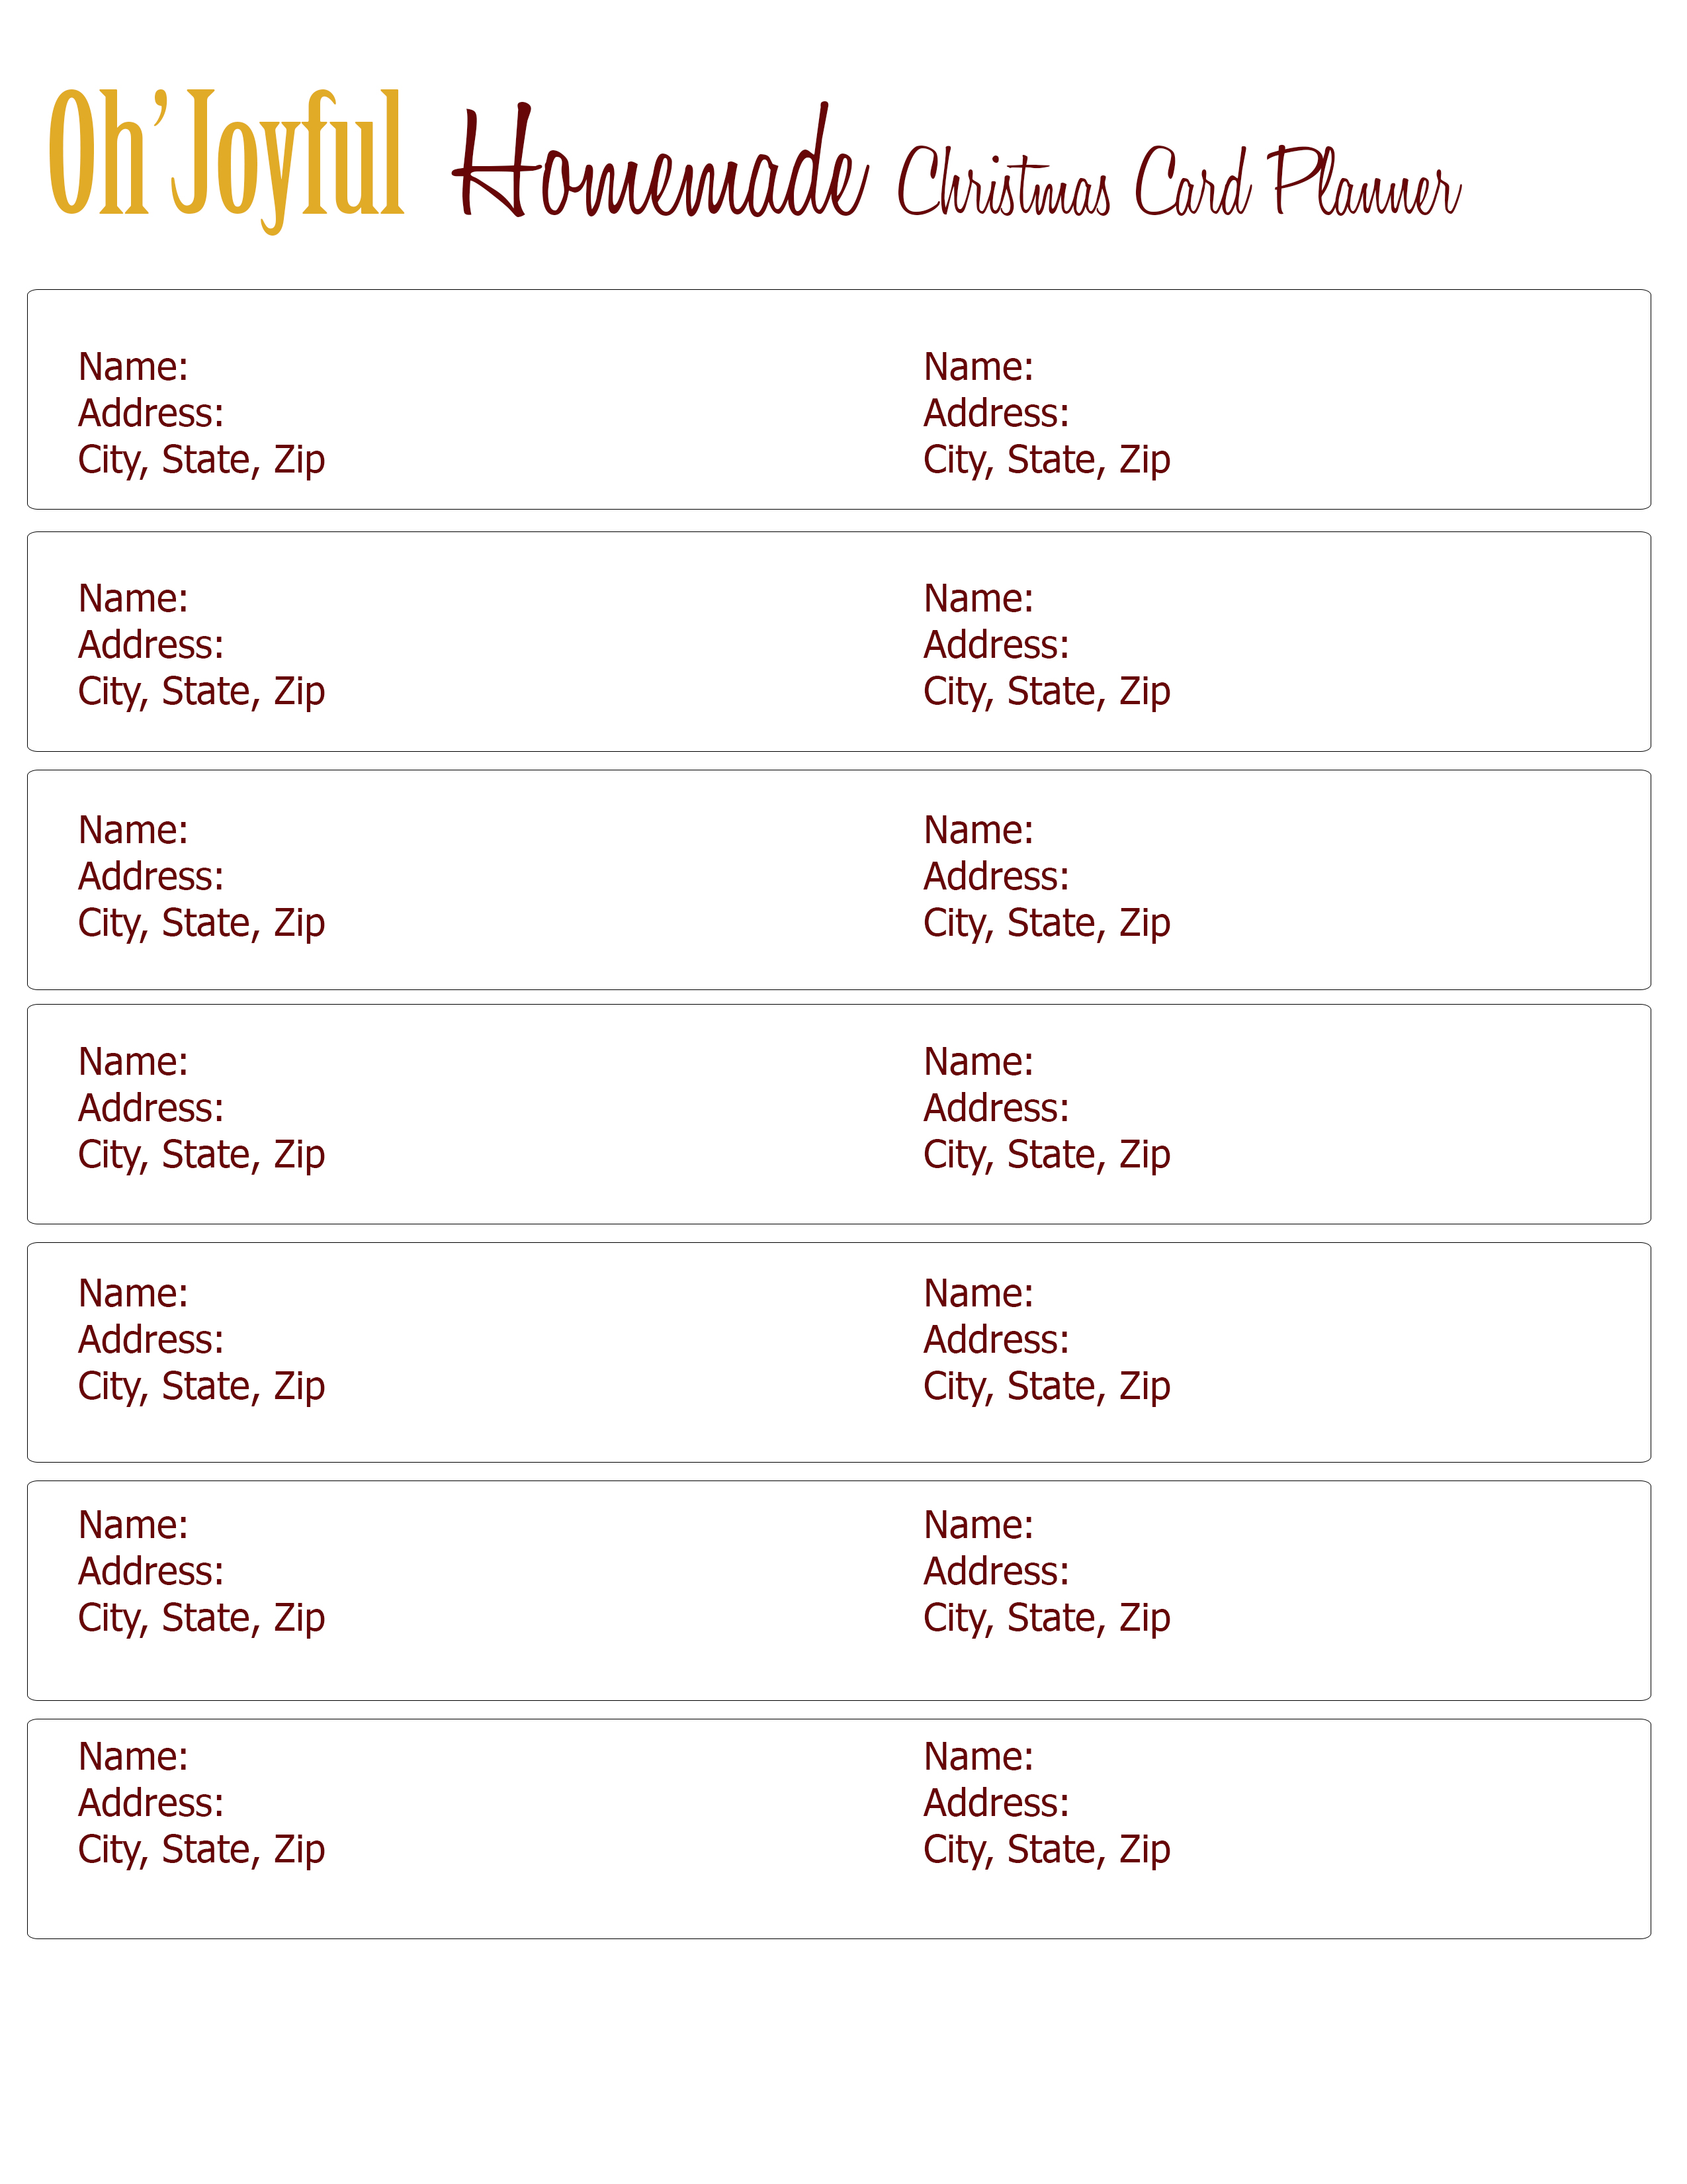This screenshot has height=2184, width=1687.
Task: Click the Name field in last box, left column
Action: coord(134,1757)
